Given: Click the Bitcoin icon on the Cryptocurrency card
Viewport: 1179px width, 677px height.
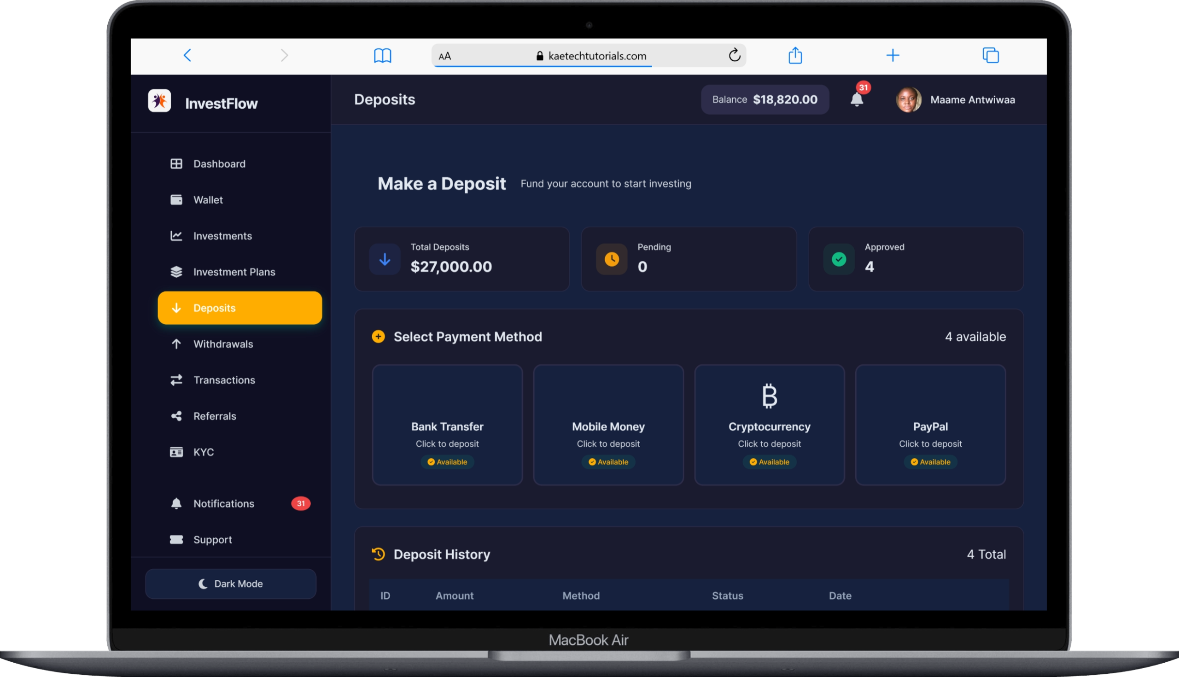Looking at the screenshot, I should pos(770,396).
